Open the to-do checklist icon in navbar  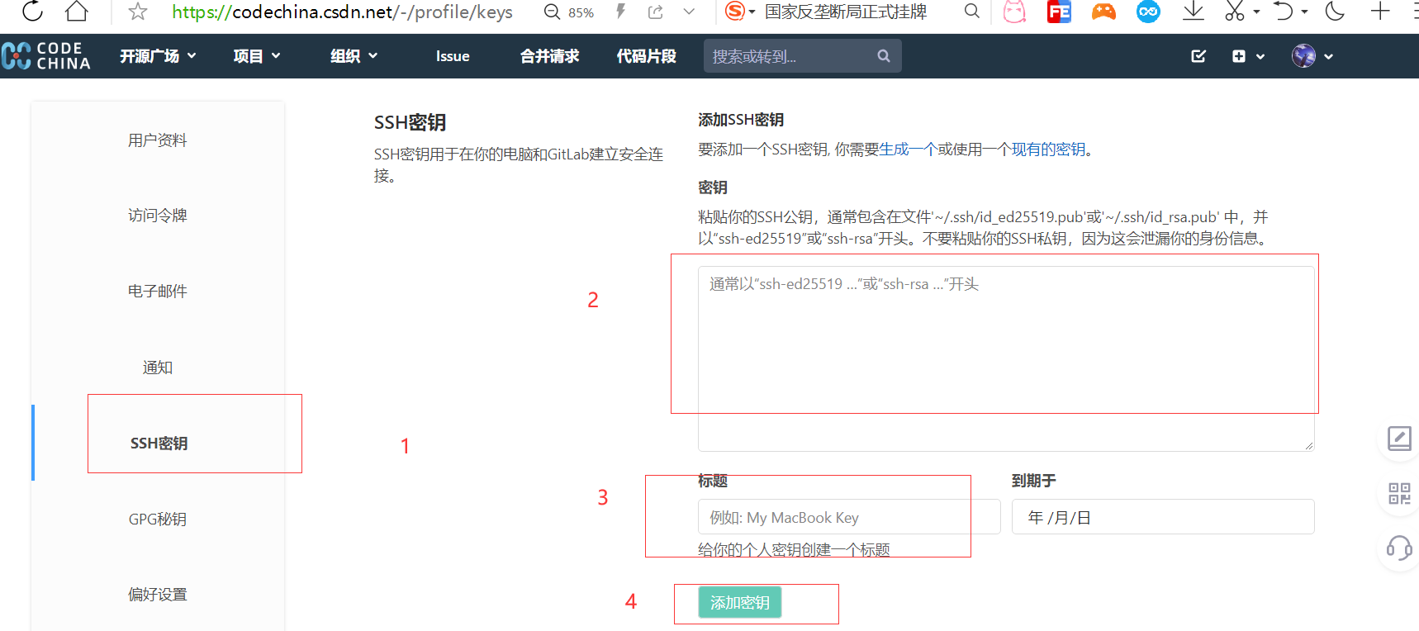click(x=1198, y=56)
